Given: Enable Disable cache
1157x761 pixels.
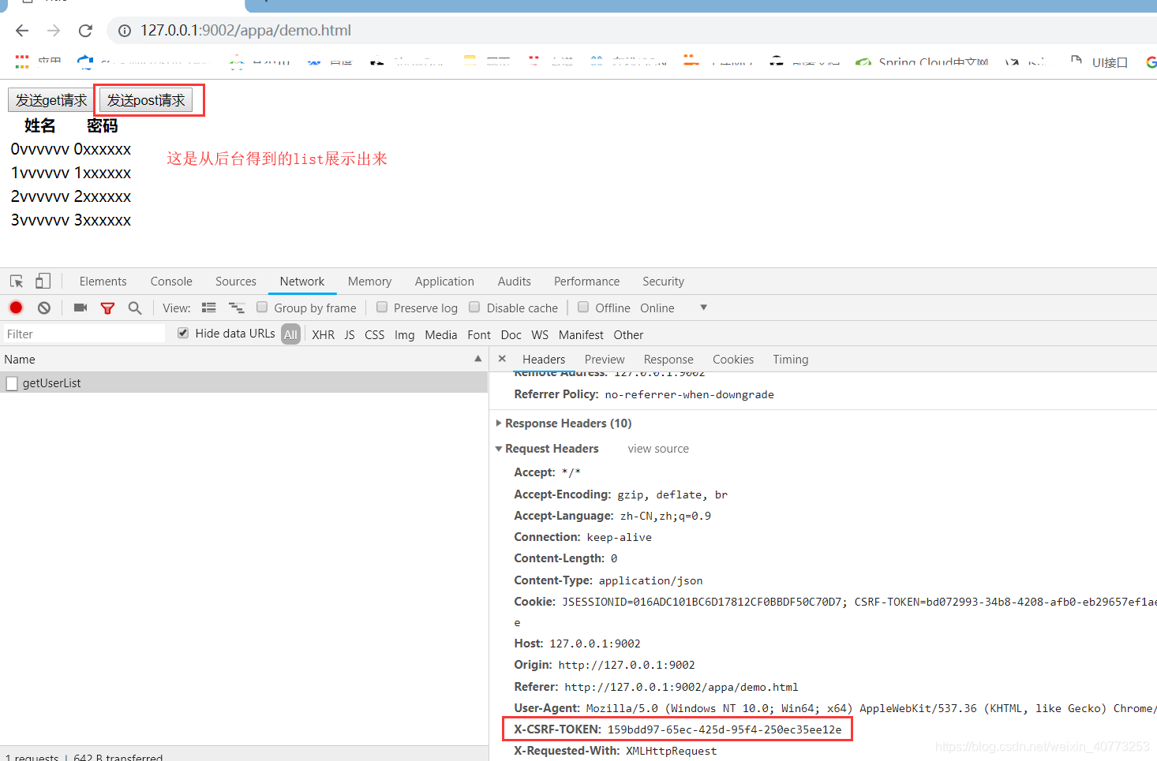Looking at the screenshot, I should point(474,308).
